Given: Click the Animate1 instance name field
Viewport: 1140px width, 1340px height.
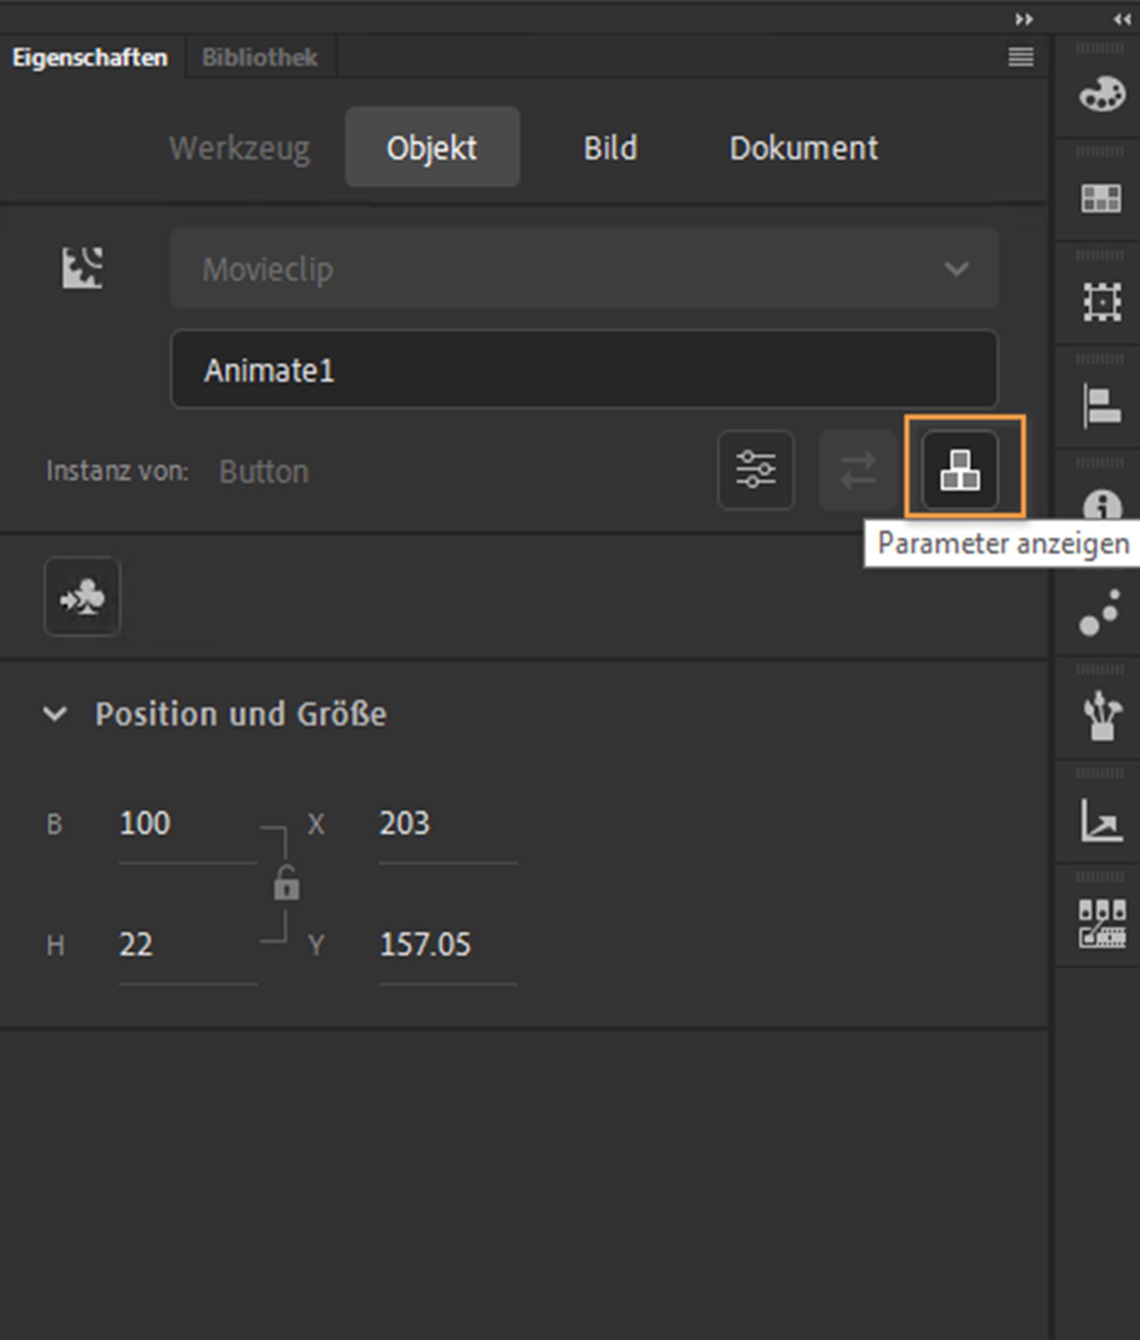Looking at the screenshot, I should (584, 370).
